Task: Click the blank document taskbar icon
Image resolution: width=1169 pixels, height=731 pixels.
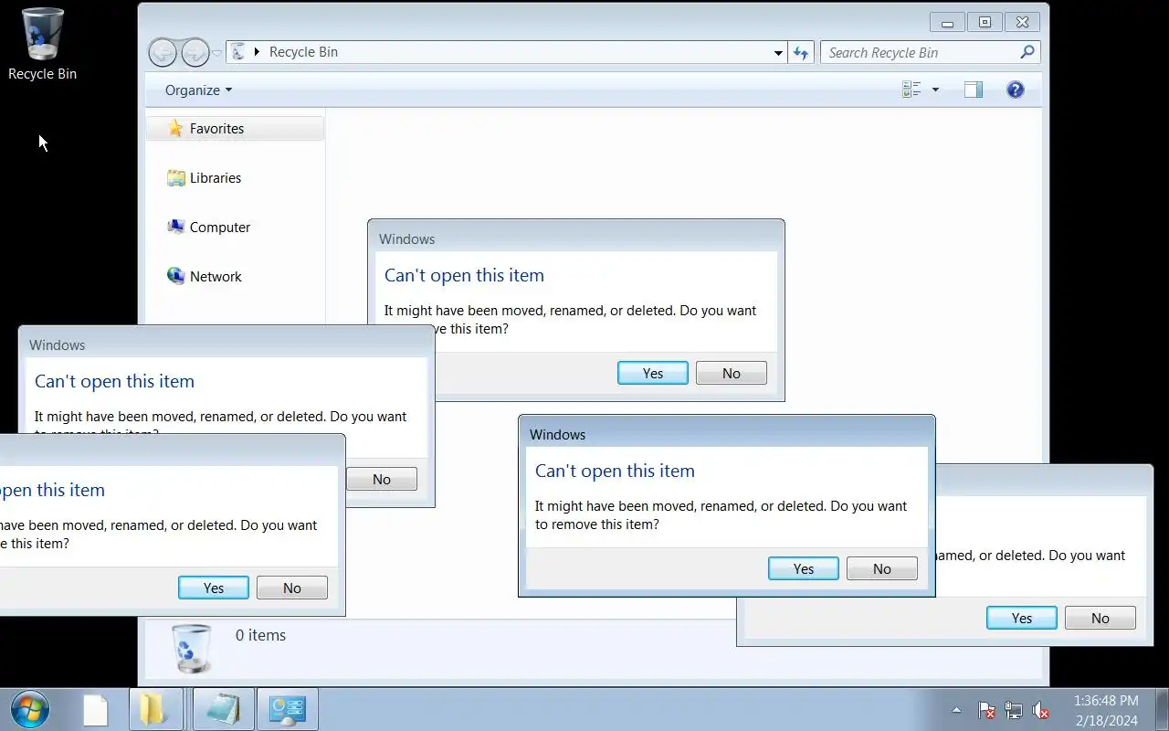Action: tap(96, 709)
